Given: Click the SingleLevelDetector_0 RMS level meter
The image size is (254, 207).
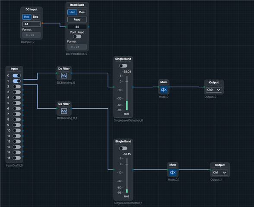Looking at the screenshot, I should coord(127,93).
